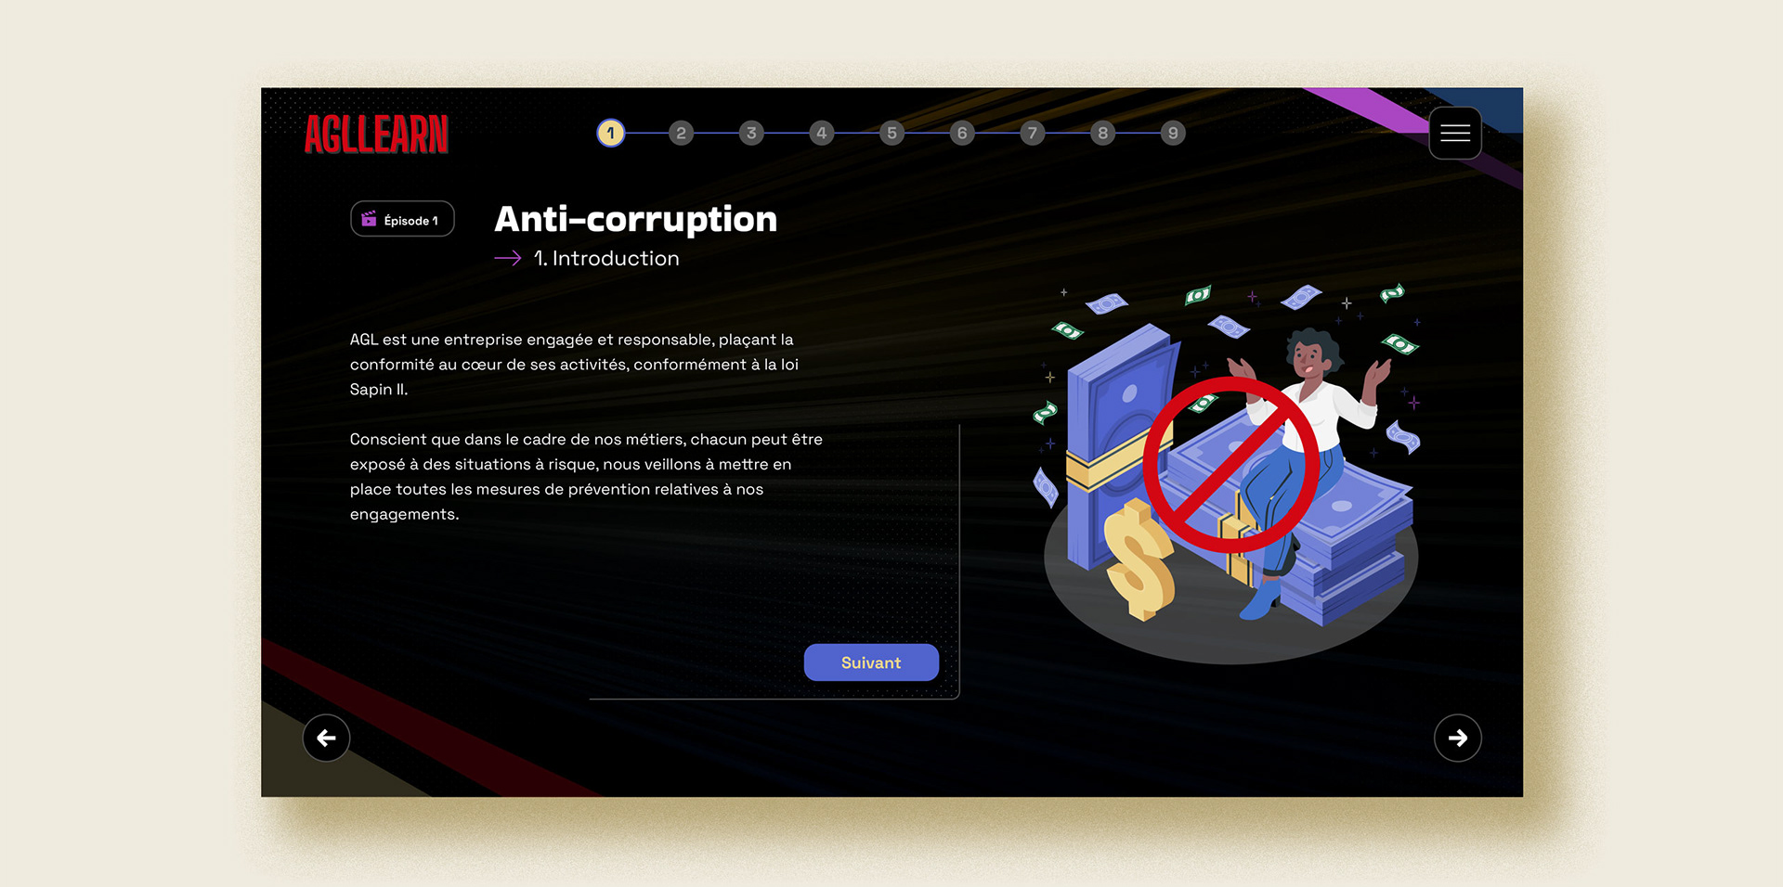Click the AGLLEARN logo
1783x887 pixels.
pyautogui.click(x=376, y=135)
